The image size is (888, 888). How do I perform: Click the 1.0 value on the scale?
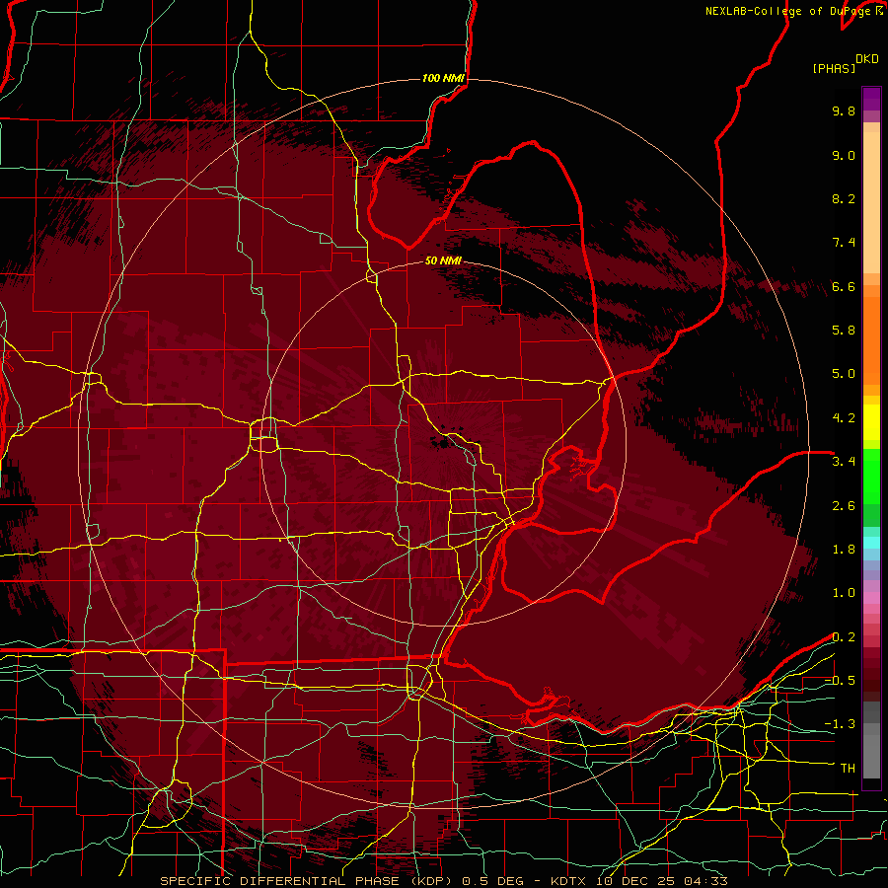point(844,593)
